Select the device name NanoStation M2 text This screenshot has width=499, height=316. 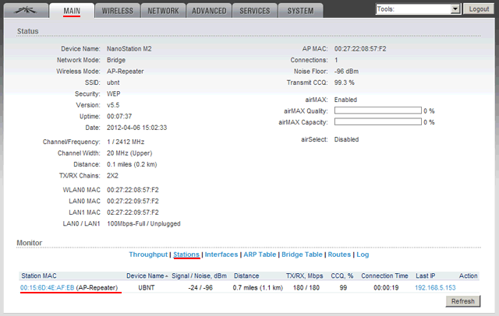coord(129,49)
